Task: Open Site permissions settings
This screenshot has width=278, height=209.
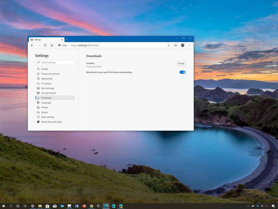Action: click(49, 93)
